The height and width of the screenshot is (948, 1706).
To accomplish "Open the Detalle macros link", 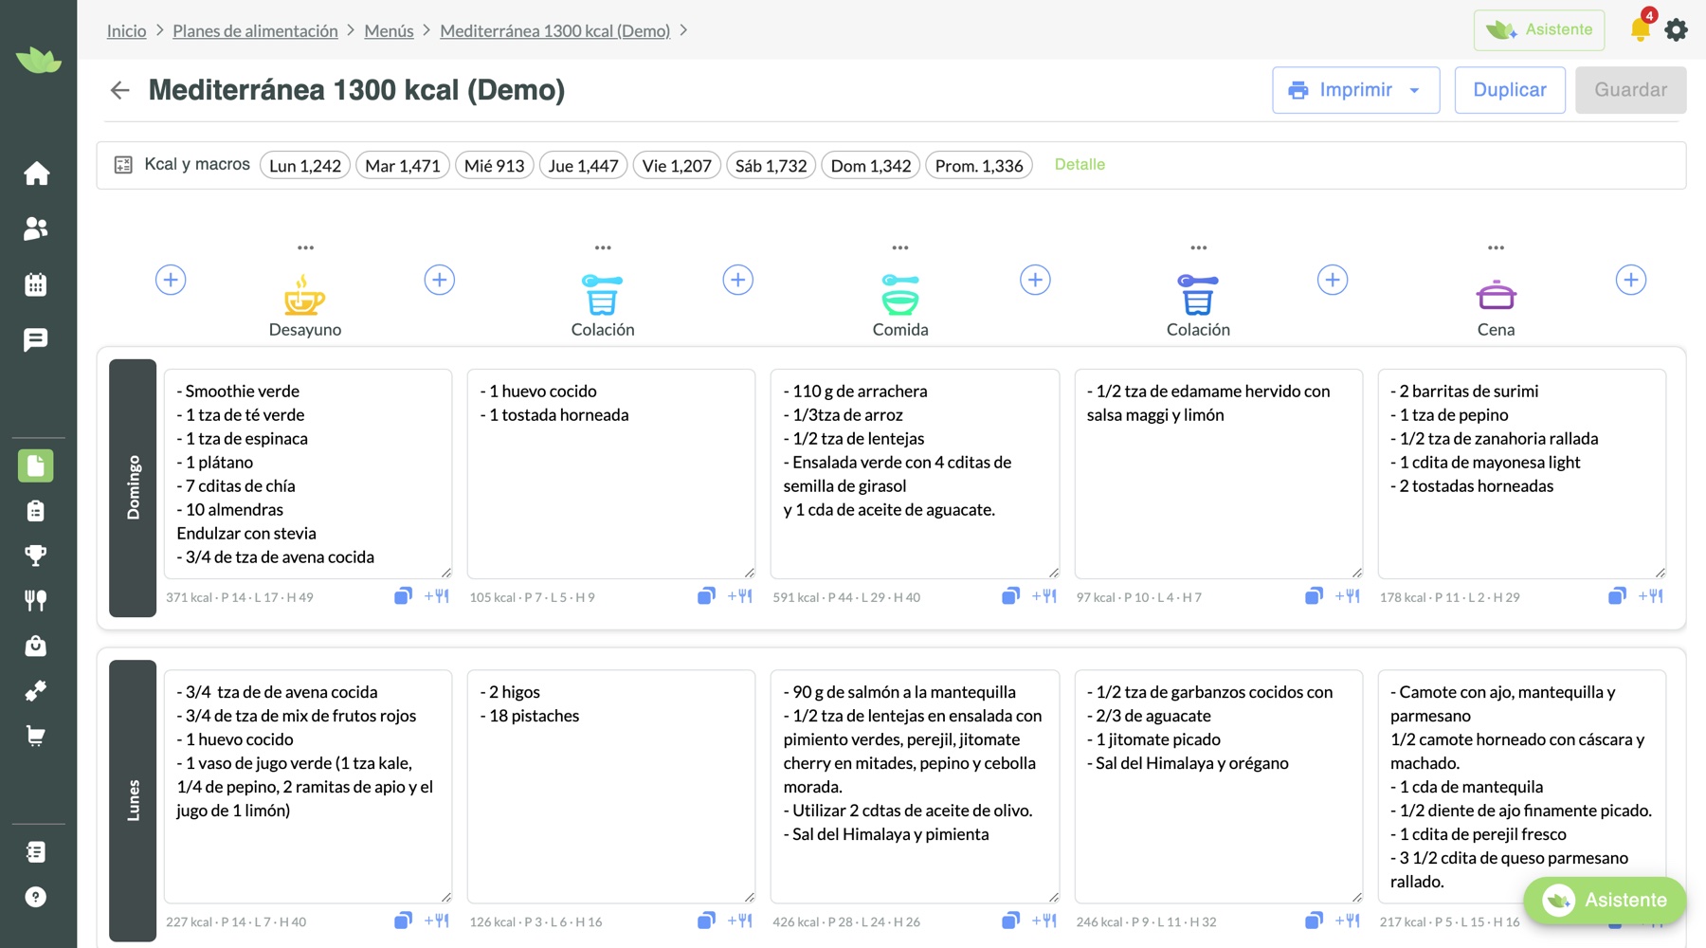I will point(1080,164).
